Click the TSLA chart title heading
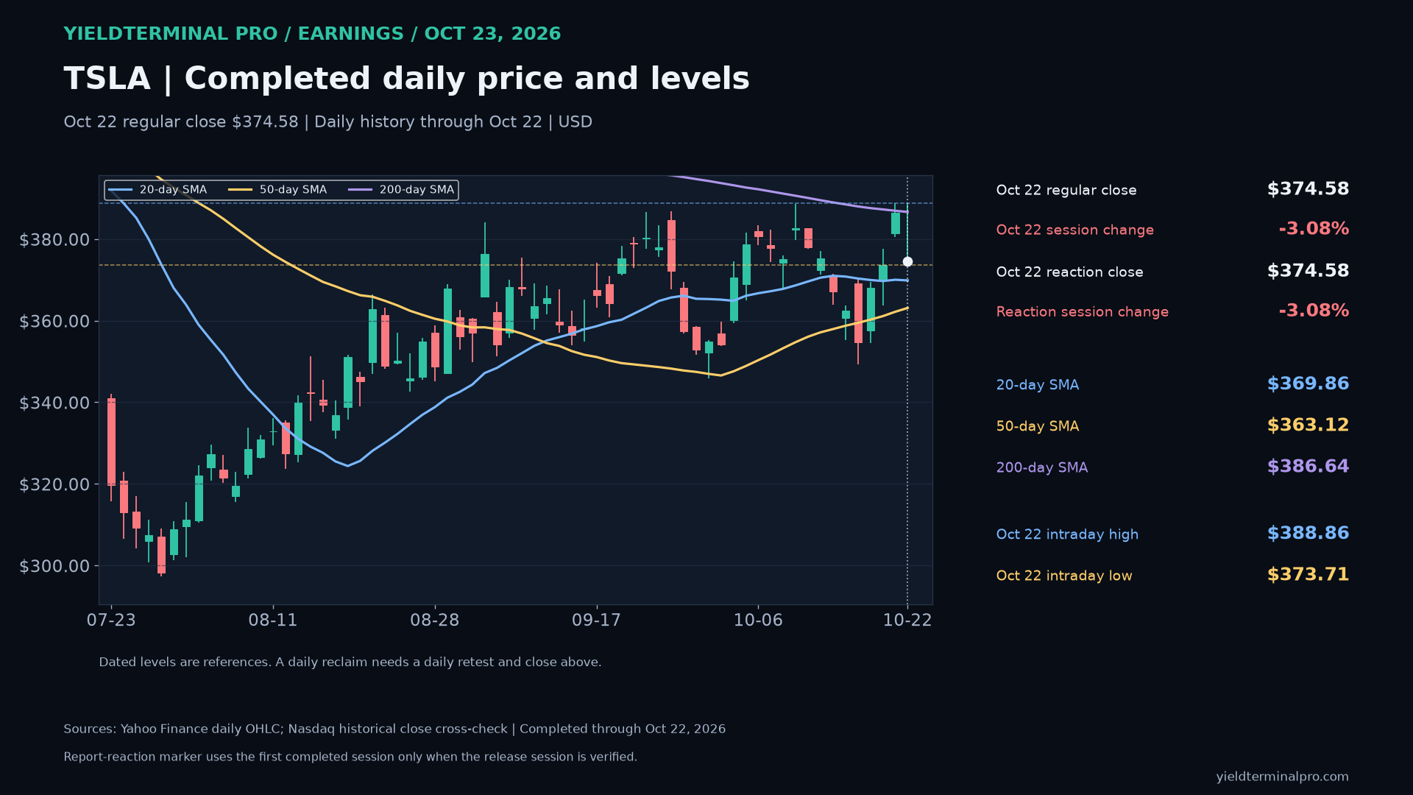Viewport: 1413px width, 795px height. pyautogui.click(x=406, y=79)
